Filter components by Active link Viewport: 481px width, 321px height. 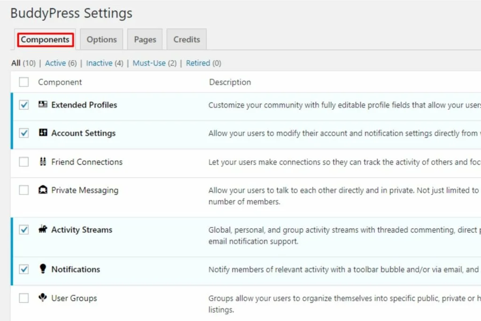pos(55,63)
